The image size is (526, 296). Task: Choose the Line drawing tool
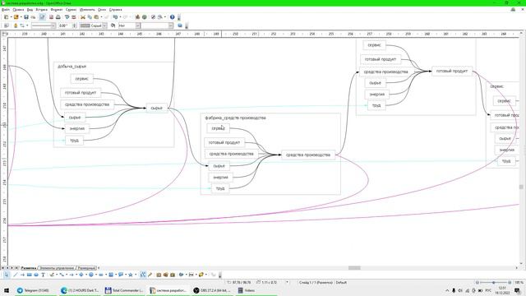pos(15,275)
